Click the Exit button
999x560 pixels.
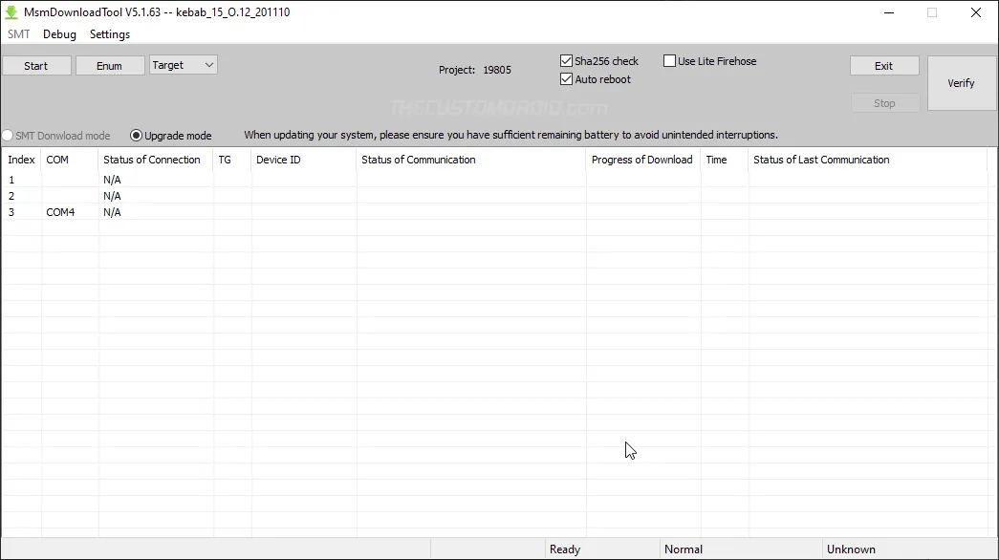pos(883,65)
